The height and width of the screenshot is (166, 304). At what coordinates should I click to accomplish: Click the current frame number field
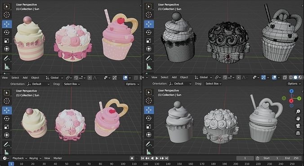coord(245,158)
